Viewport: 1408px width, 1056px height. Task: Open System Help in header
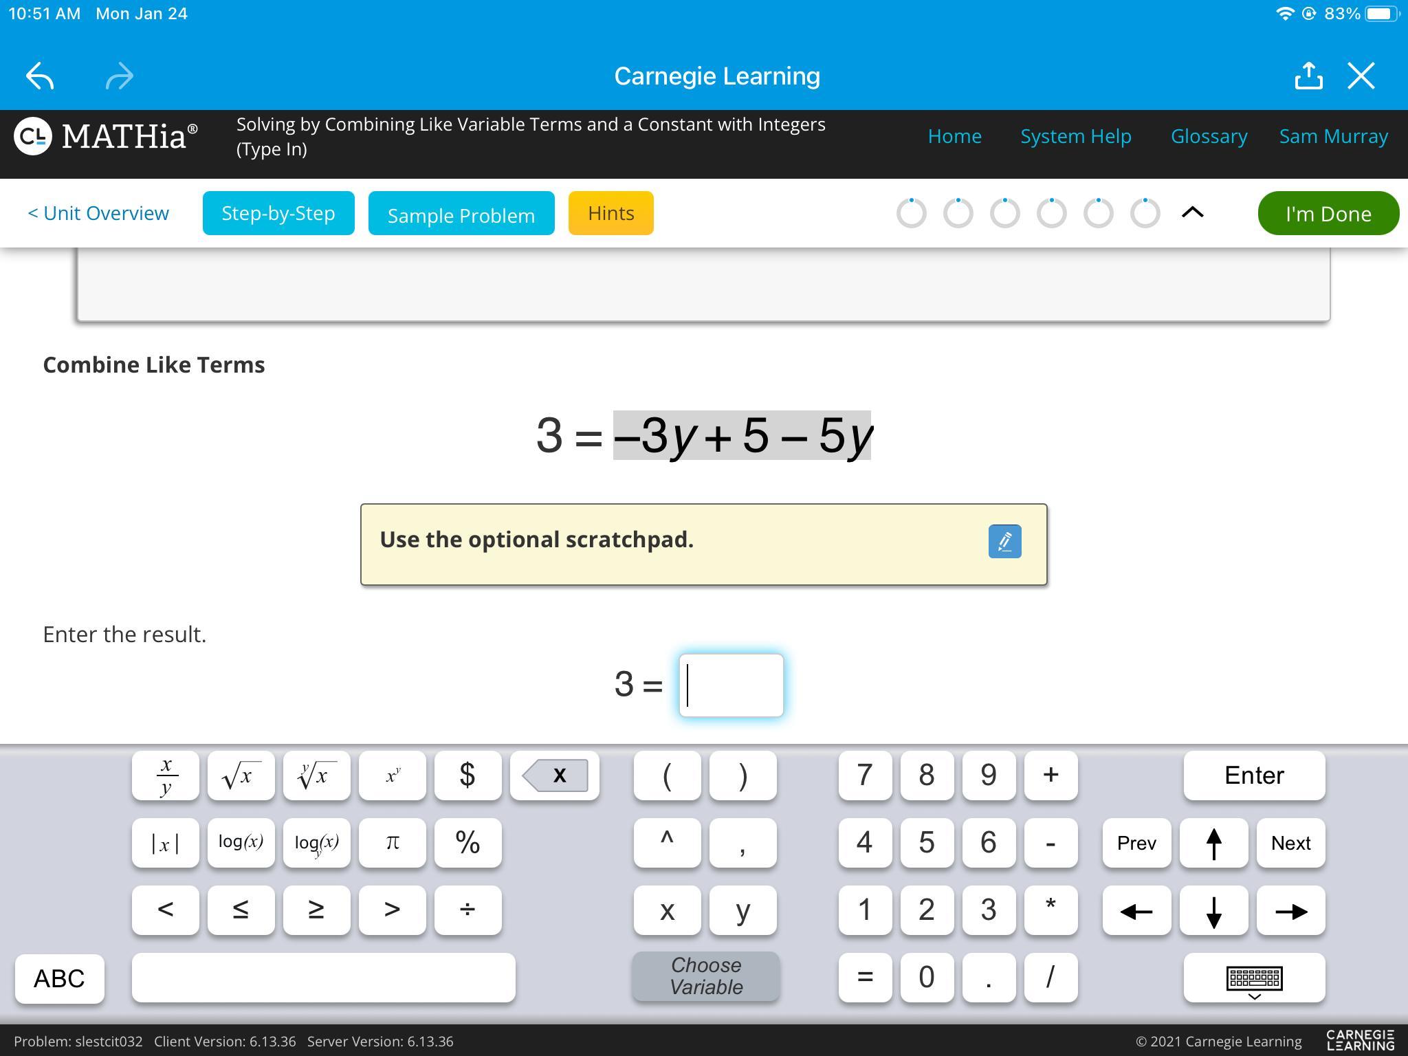coord(1075,136)
